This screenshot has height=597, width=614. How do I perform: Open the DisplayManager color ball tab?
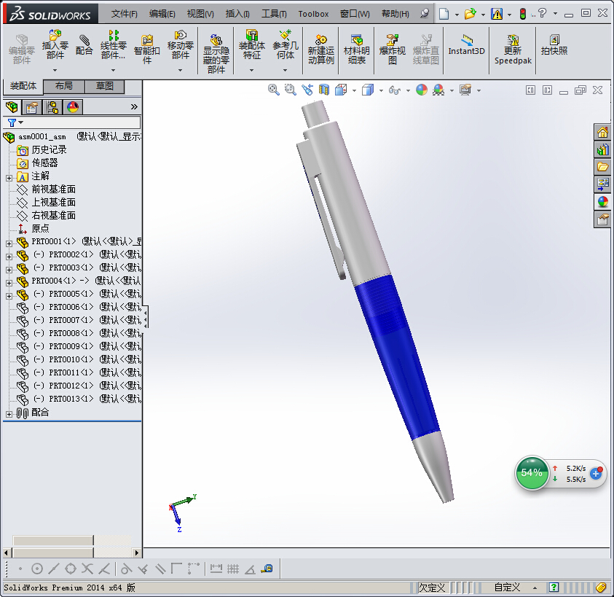pyautogui.click(x=73, y=106)
